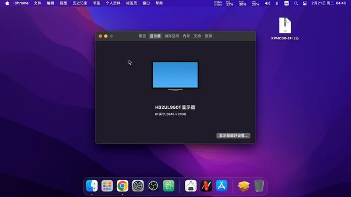Open the 编辑 menu
The image size is (351, 197).
coord(50,3)
